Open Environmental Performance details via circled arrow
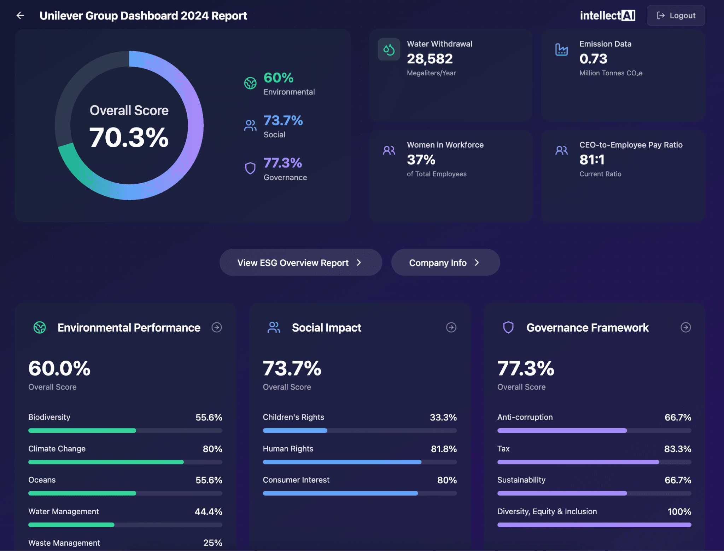The width and height of the screenshot is (724, 551). (x=217, y=327)
